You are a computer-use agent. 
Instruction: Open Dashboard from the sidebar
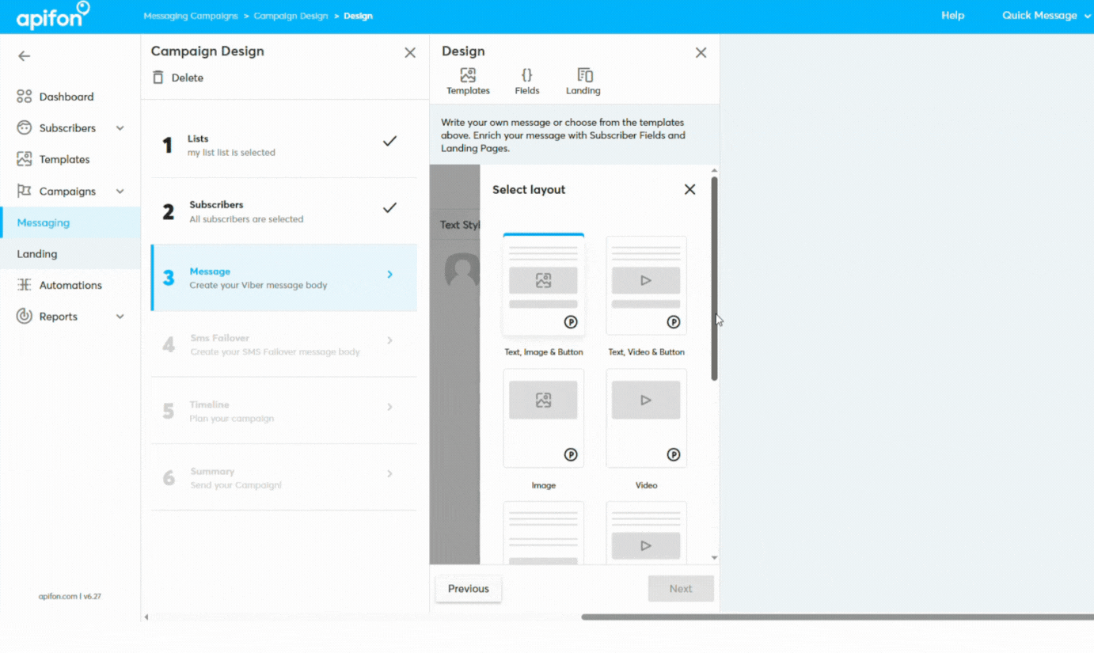66,97
